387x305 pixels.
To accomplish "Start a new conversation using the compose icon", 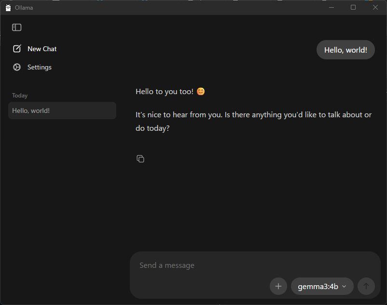I will [x=17, y=48].
